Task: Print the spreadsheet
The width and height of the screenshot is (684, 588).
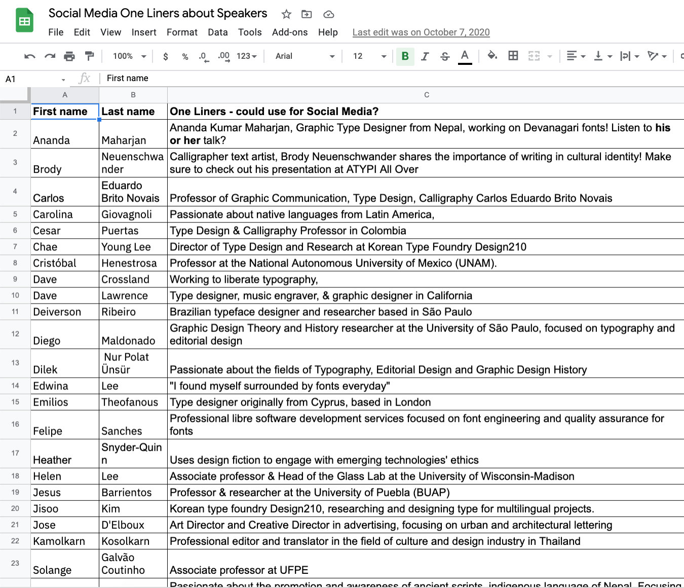Action: coord(69,56)
